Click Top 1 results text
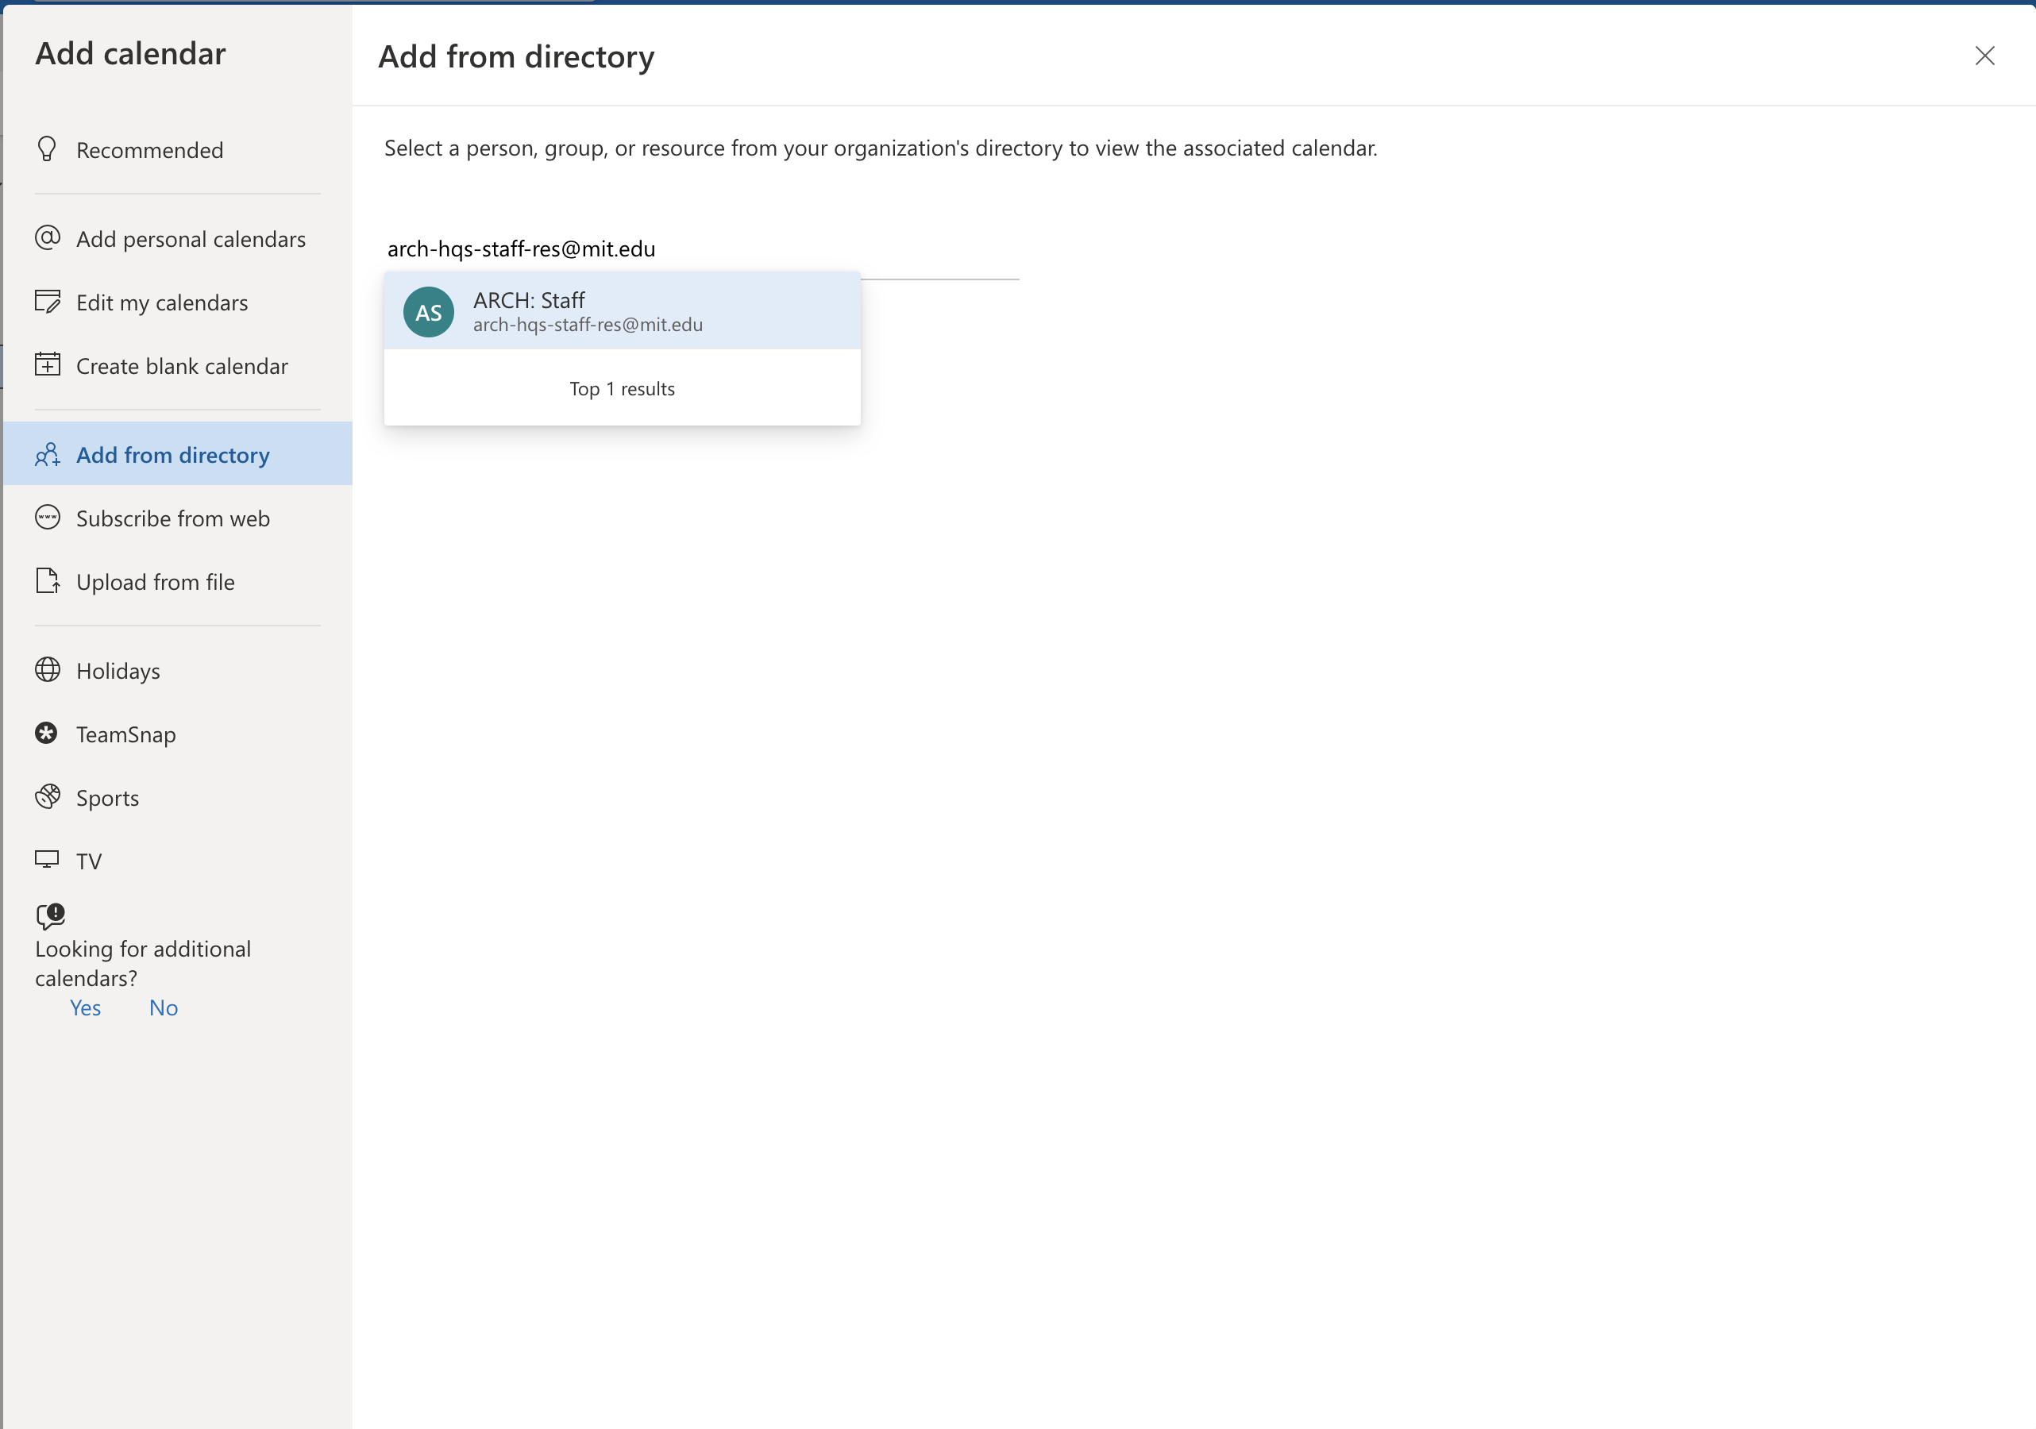2036x1429 pixels. click(x=622, y=388)
